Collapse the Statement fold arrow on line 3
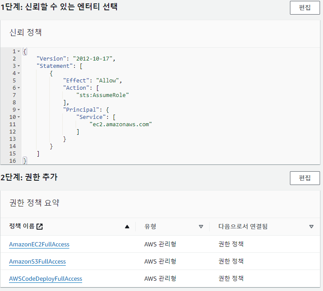 point(19,66)
